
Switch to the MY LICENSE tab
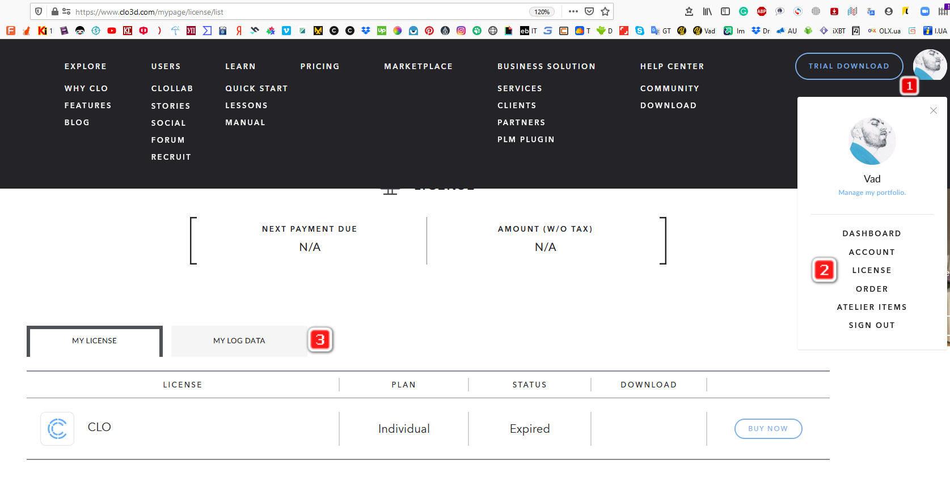95,341
